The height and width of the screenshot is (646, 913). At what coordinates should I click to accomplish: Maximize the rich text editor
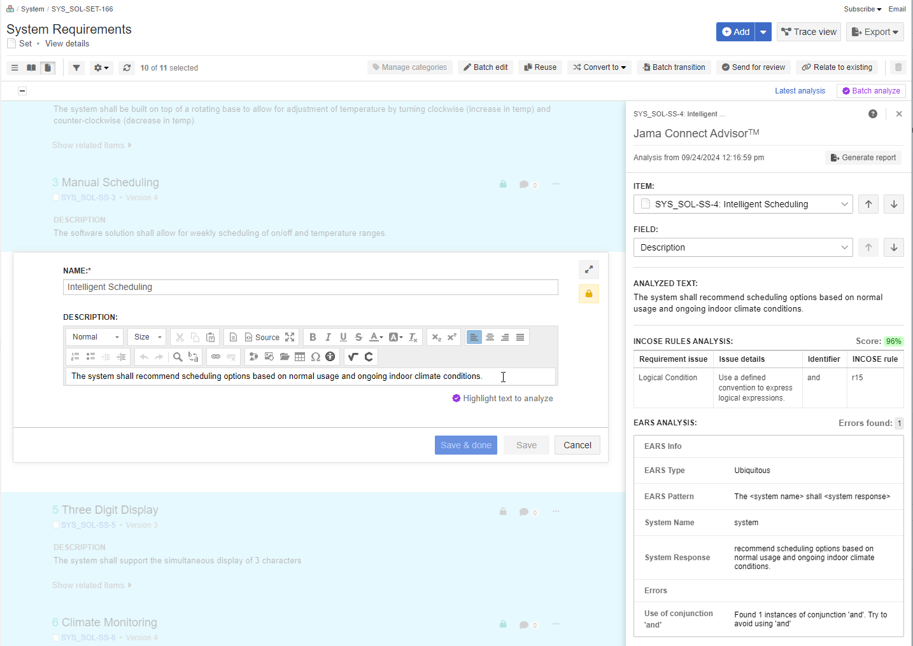click(x=290, y=337)
